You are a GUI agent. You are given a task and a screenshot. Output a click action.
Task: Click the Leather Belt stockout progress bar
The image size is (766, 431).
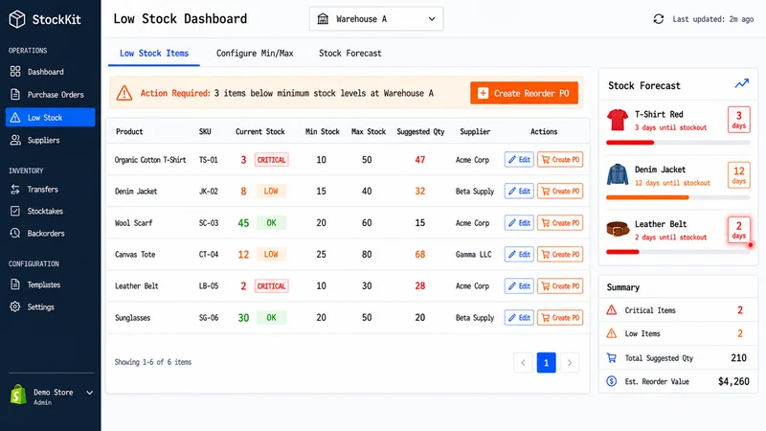coord(678,252)
